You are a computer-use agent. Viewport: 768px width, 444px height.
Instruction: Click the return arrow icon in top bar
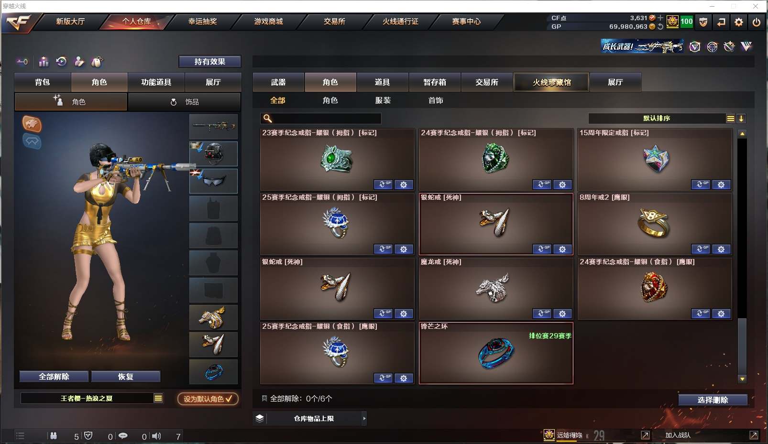pyautogui.click(x=721, y=22)
